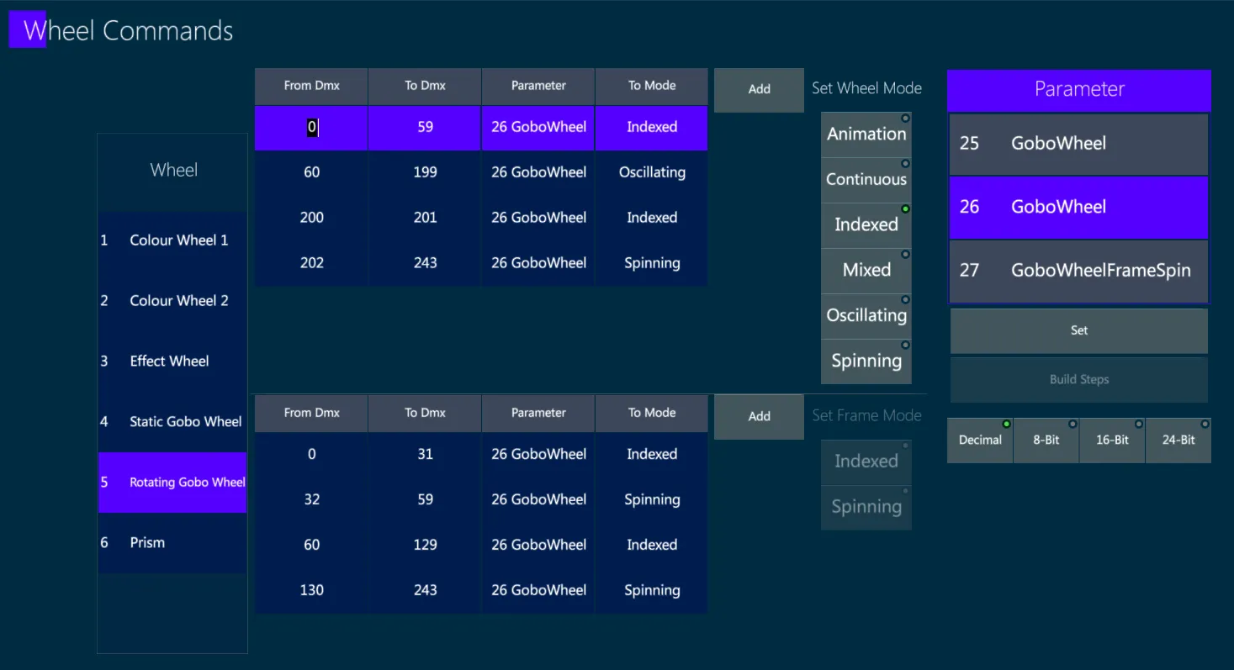The height and width of the screenshot is (670, 1234).
Task: Click the To Dmx cell showing 201
Action: click(x=425, y=218)
